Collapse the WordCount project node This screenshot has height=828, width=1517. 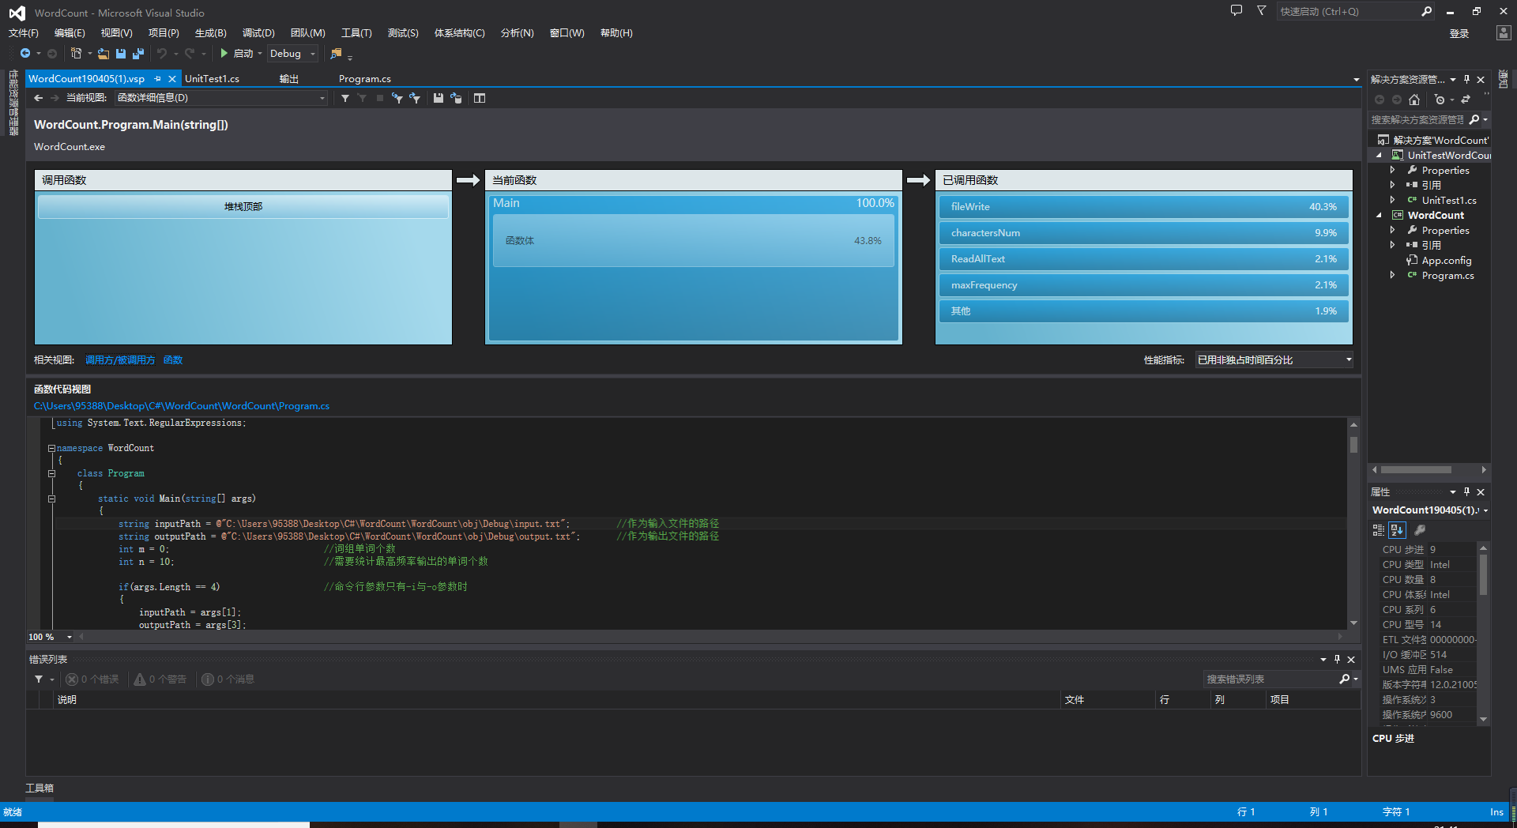point(1379,215)
